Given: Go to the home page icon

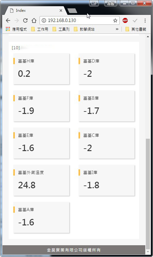Looking at the screenshot, I should tap(34, 20).
